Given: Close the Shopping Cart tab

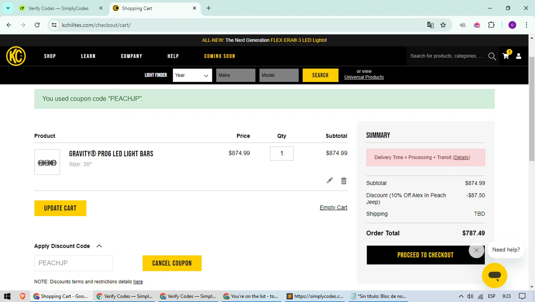Looking at the screenshot, I should tap(194, 8).
